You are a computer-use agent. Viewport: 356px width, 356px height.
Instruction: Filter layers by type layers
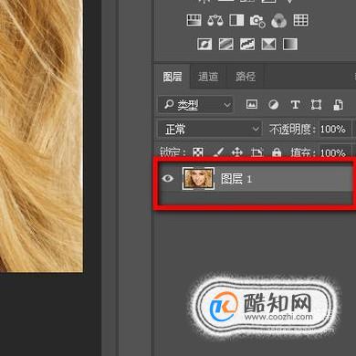tap(295, 105)
